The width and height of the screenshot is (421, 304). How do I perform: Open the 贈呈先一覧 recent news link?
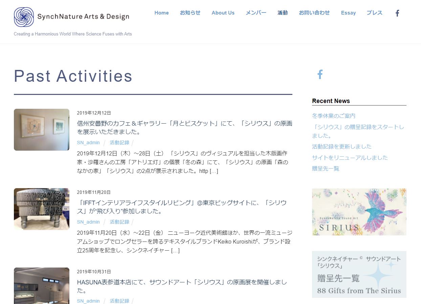pyautogui.click(x=325, y=169)
